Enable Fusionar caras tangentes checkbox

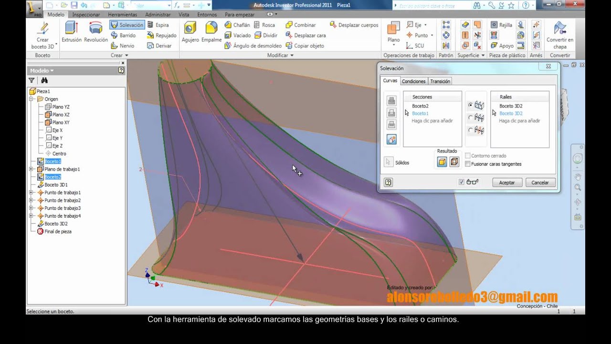pos(467,164)
